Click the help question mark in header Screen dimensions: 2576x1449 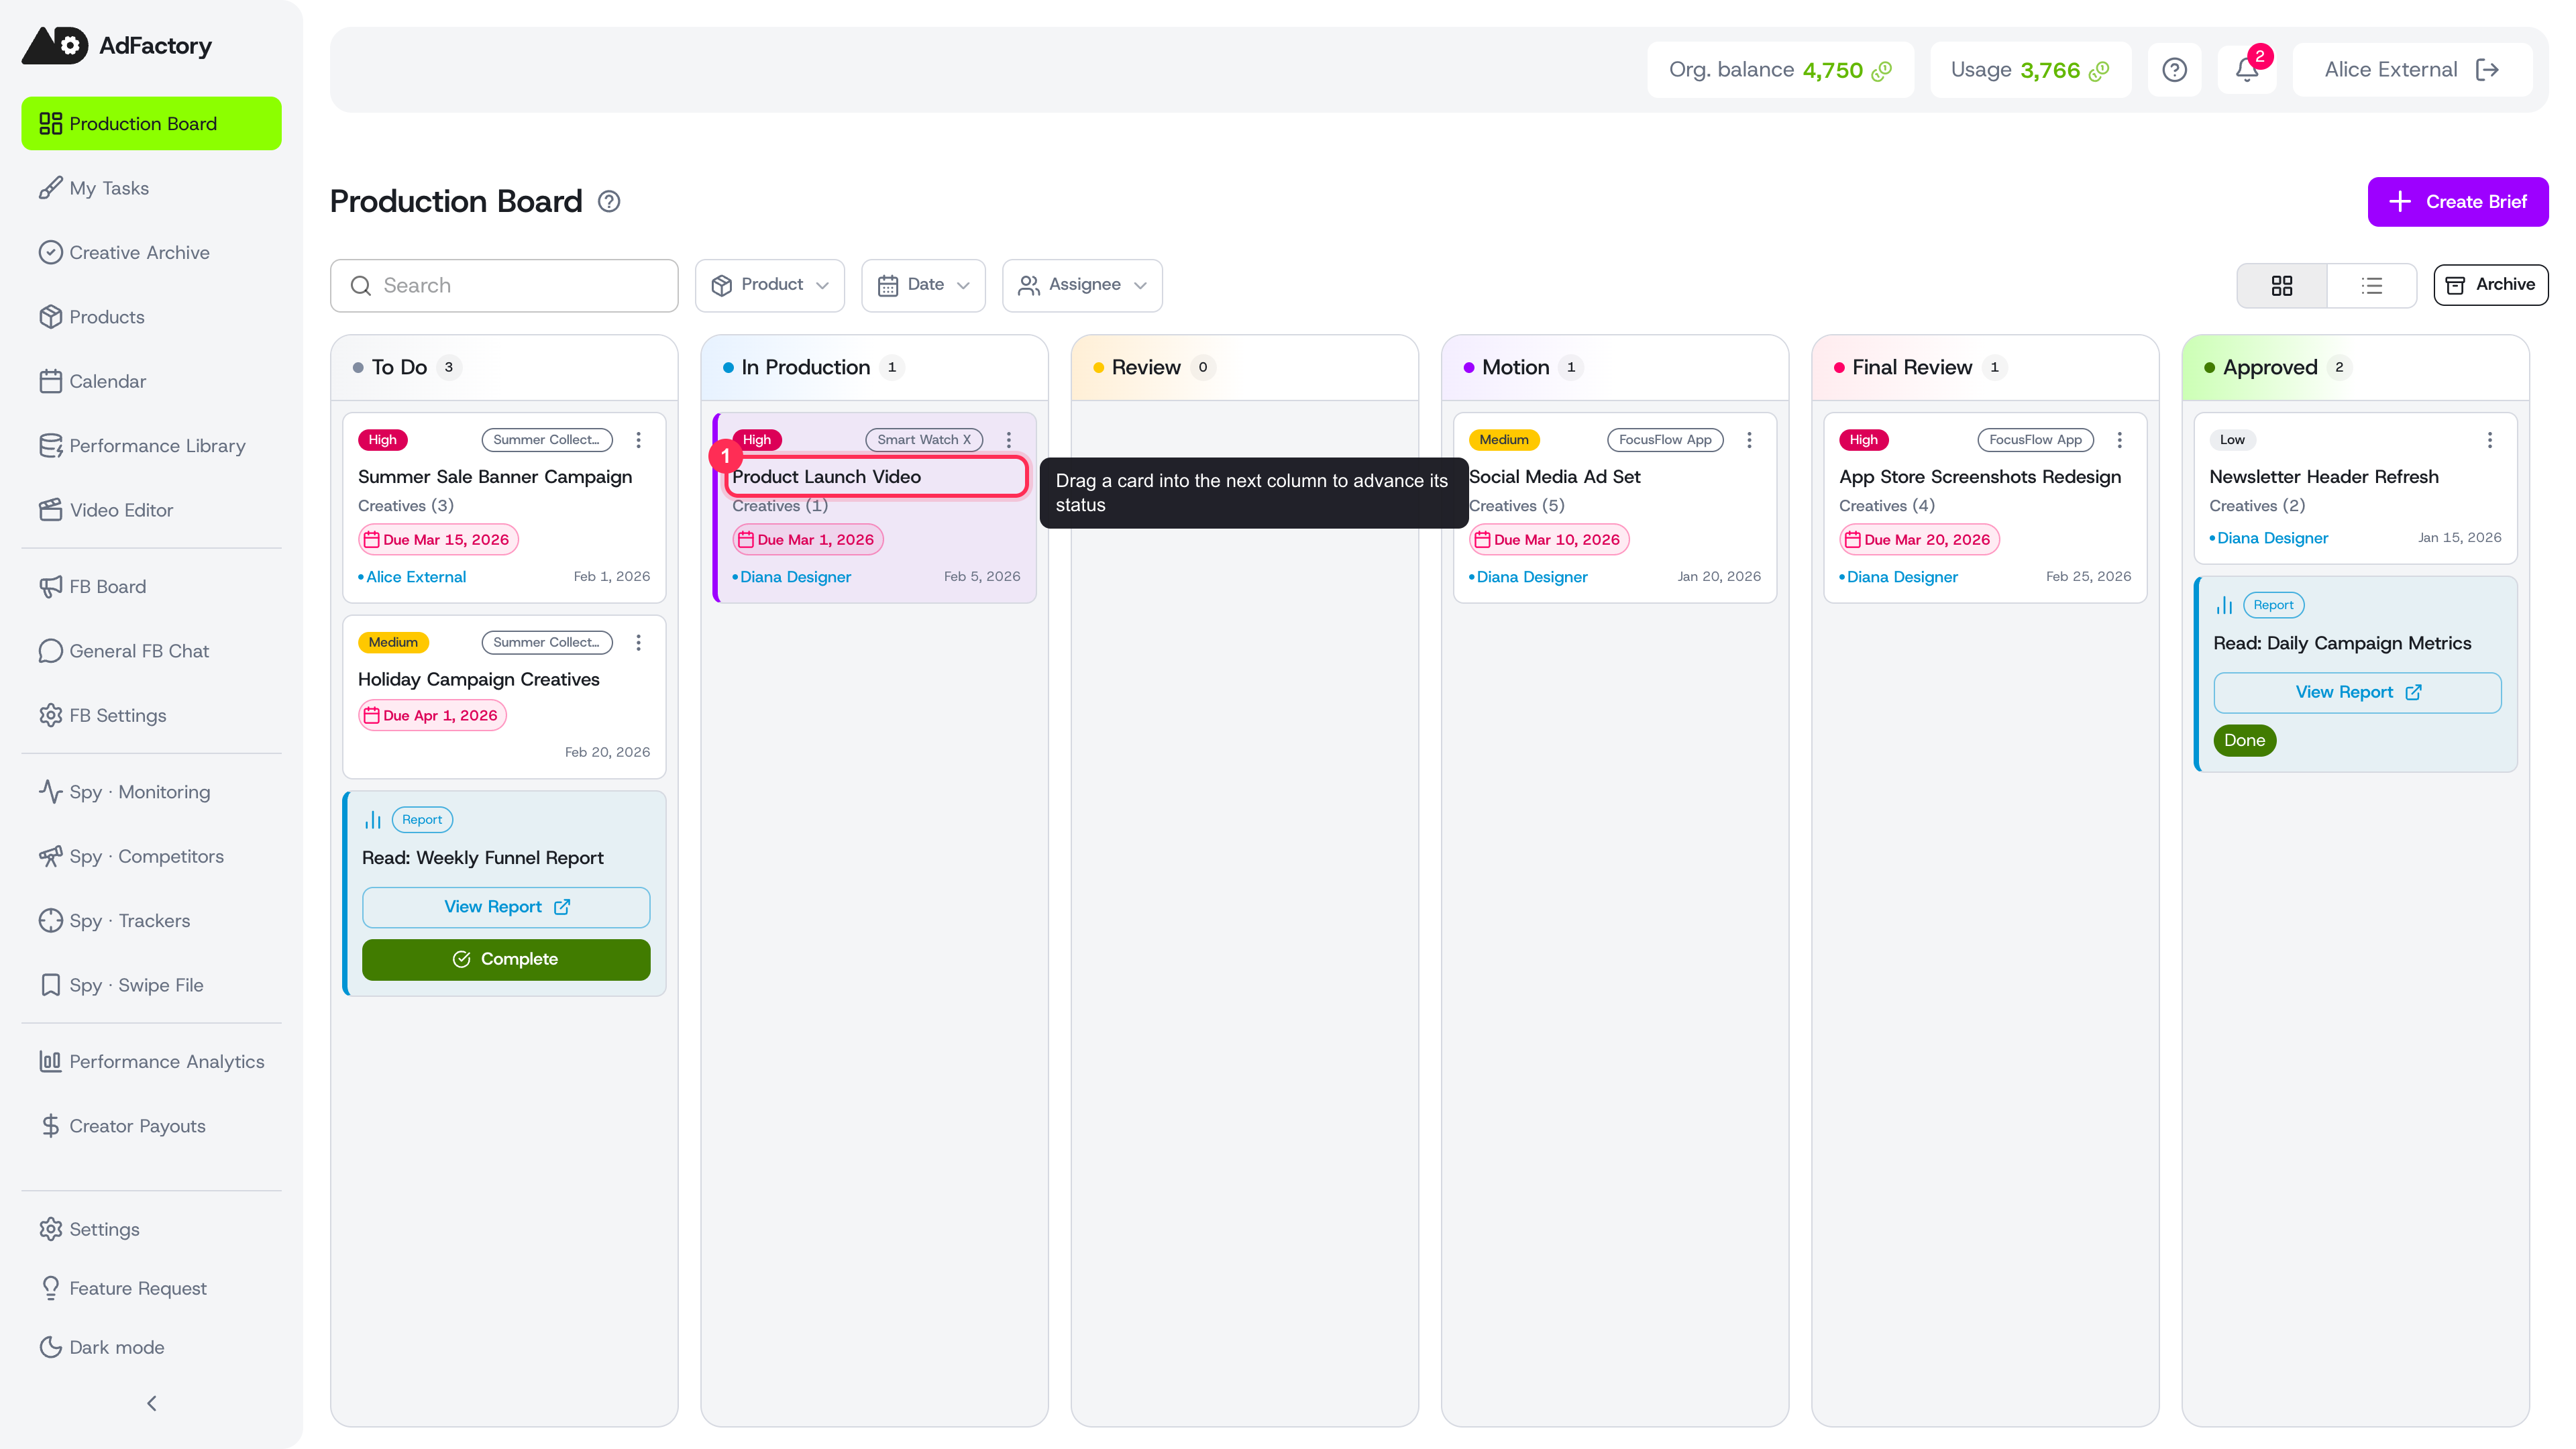pos(2174,70)
